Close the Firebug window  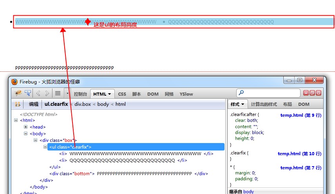[314, 80]
